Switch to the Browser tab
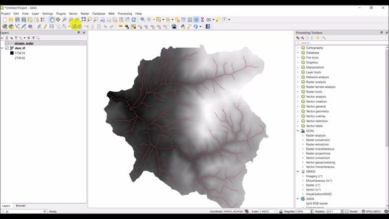The width and height of the screenshot is (389, 219). point(21,206)
